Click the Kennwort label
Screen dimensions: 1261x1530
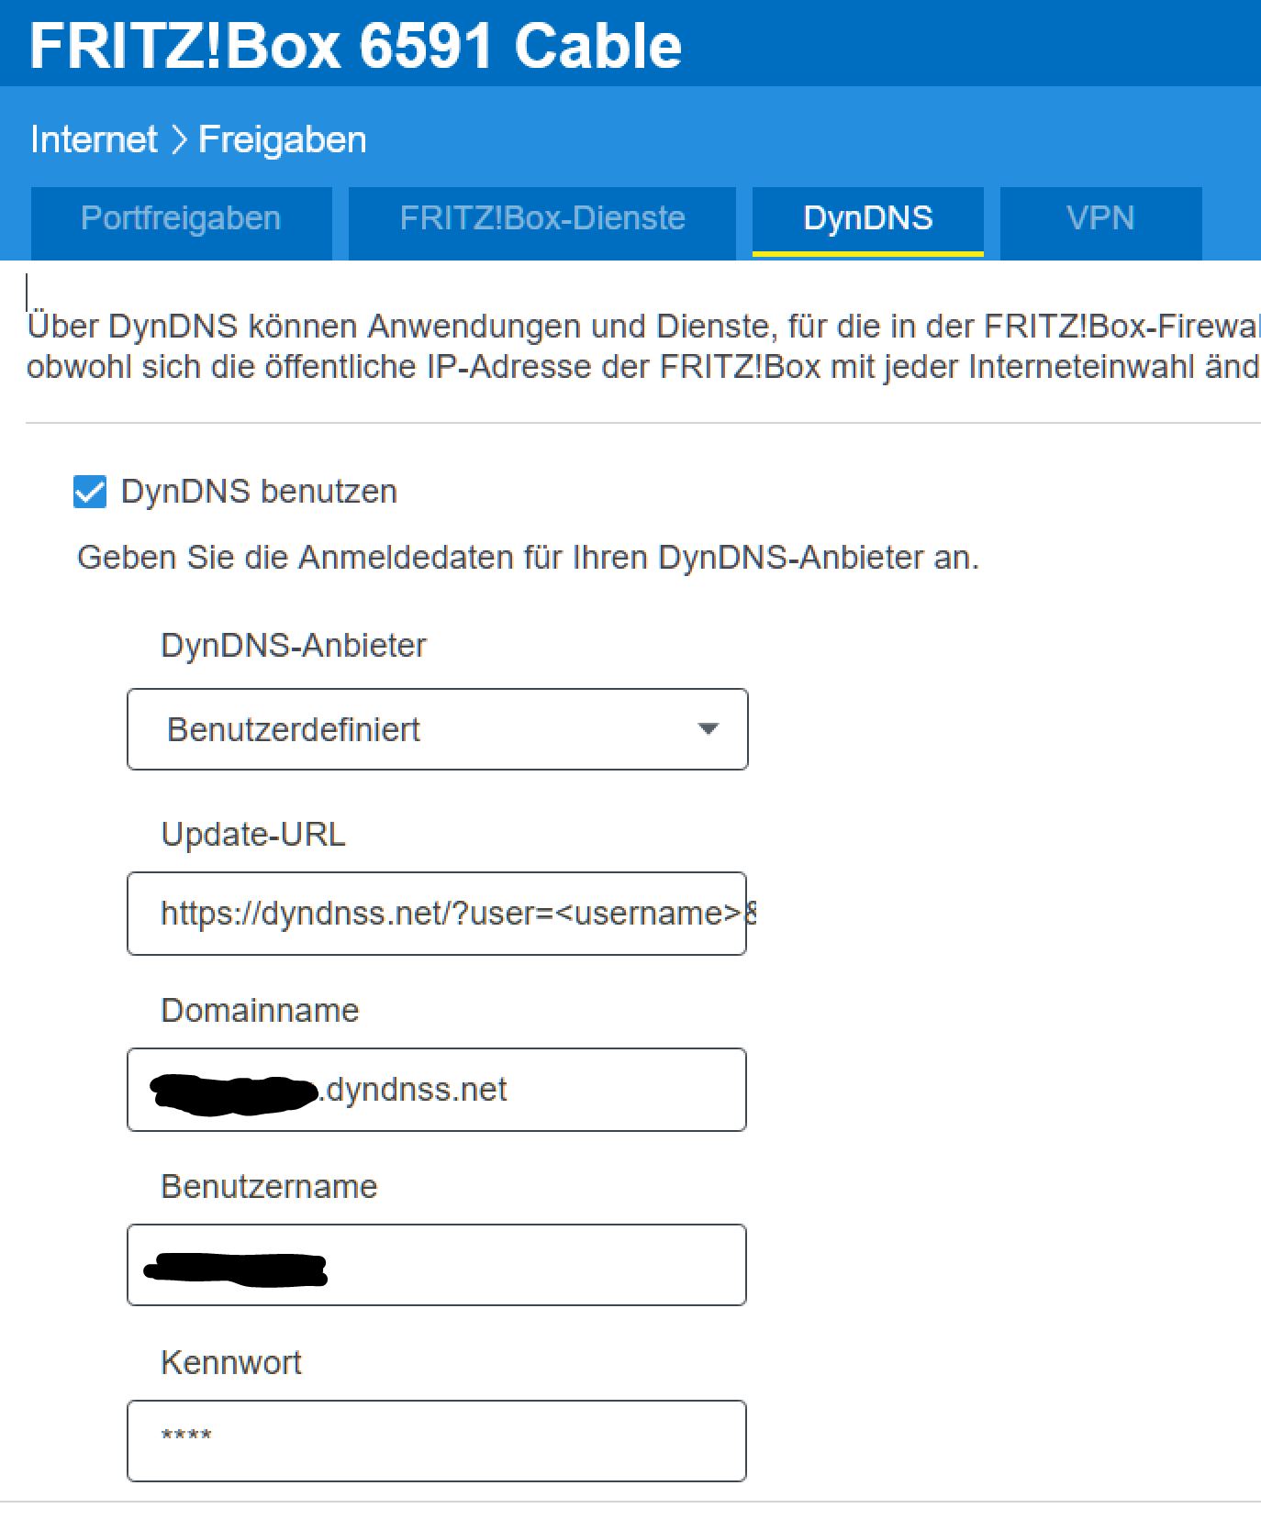click(231, 1362)
